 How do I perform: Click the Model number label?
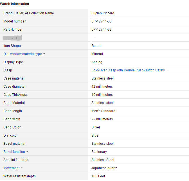pos(14,21)
